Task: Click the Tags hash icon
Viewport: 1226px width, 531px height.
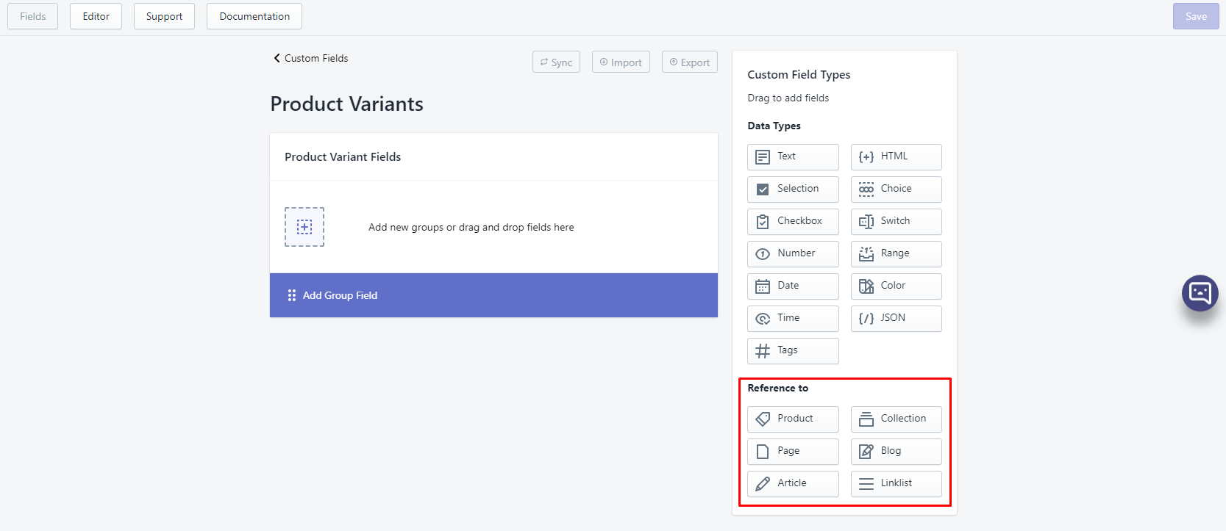Action: click(x=763, y=351)
